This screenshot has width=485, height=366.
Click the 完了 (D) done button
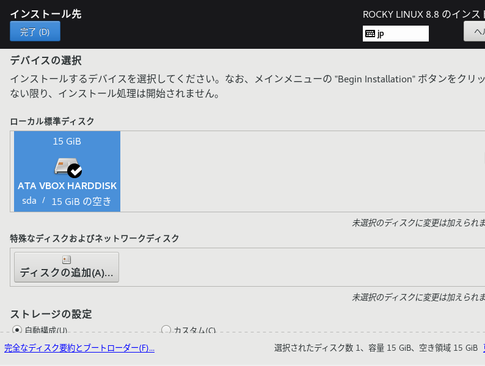click(35, 31)
